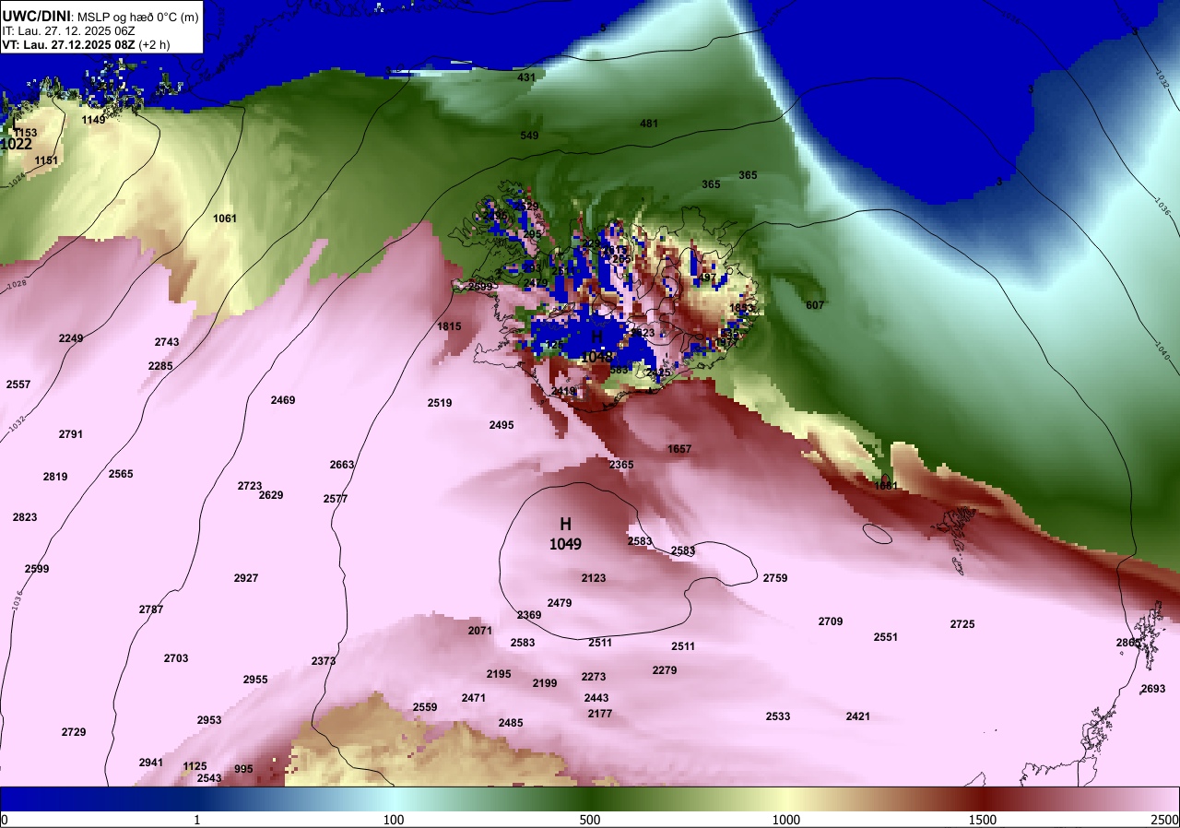
Task: Click the 2663 height value
Action: click(x=342, y=465)
